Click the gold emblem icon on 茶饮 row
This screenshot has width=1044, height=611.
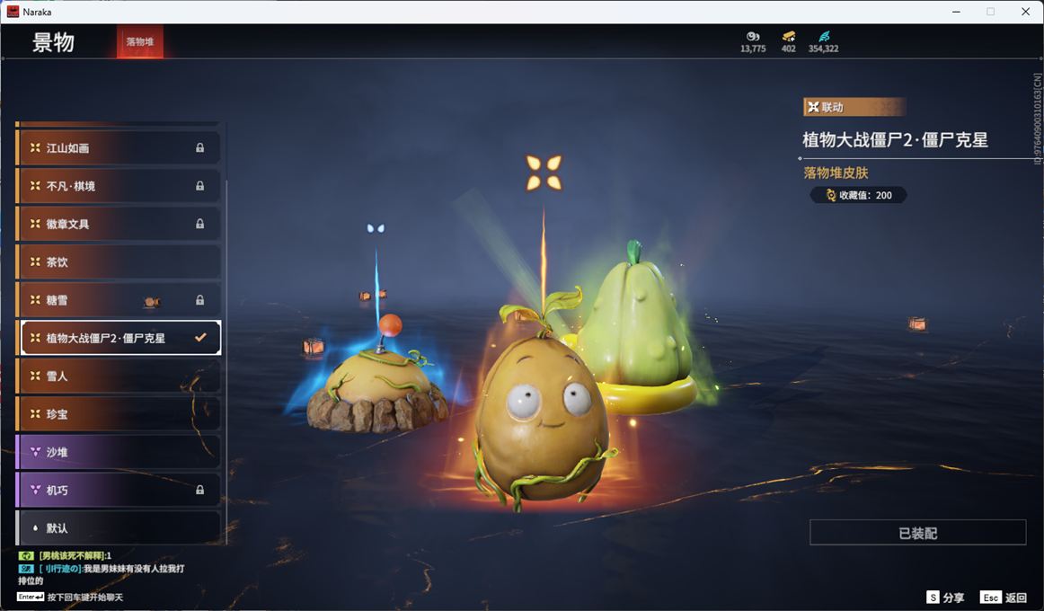[35, 261]
